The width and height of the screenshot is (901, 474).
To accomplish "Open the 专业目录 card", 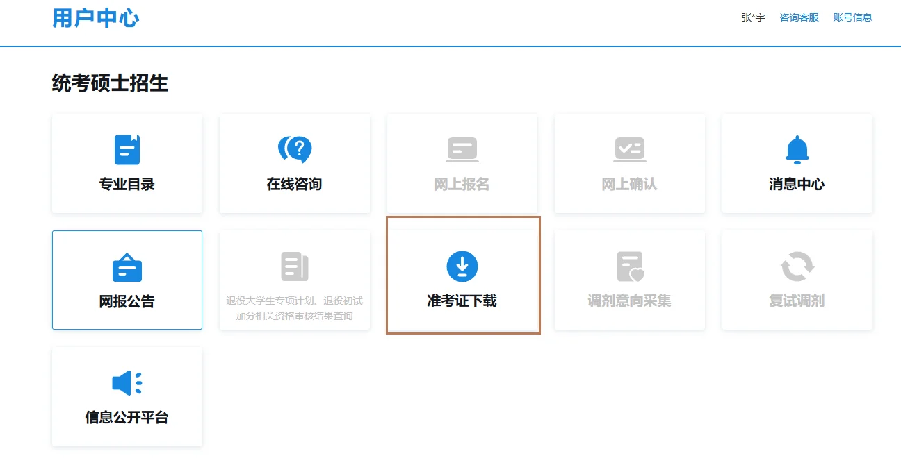I will pos(127,163).
